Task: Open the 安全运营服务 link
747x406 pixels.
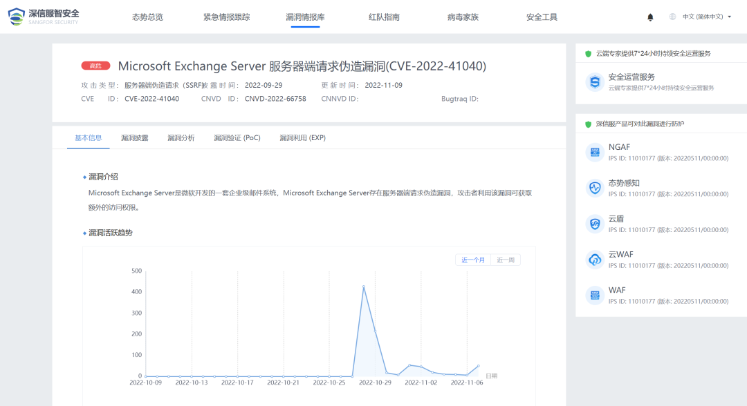Action: click(631, 77)
